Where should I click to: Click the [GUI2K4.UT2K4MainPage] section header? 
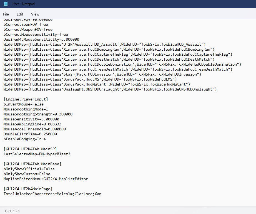(28, 189)
